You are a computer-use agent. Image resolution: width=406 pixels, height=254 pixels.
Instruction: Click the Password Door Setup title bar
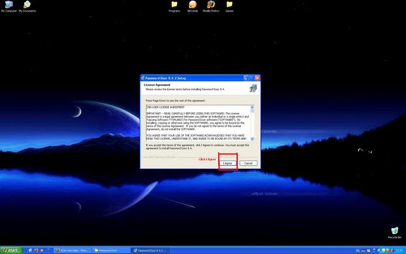tap(190, 77)
